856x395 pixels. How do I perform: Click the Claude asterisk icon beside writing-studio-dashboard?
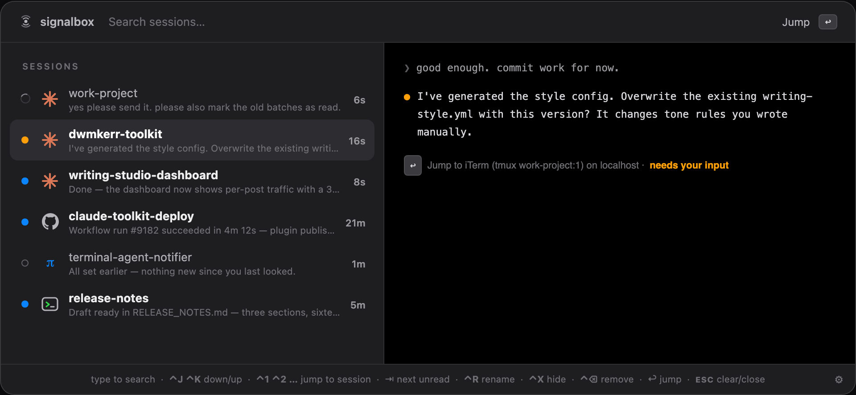[x=50, y=181]
